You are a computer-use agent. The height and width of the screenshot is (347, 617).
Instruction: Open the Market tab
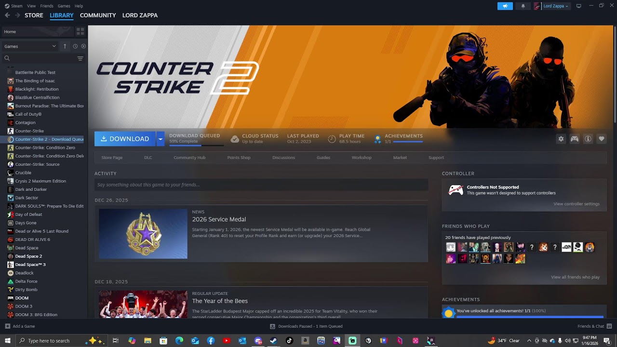[x=400, y=158]
